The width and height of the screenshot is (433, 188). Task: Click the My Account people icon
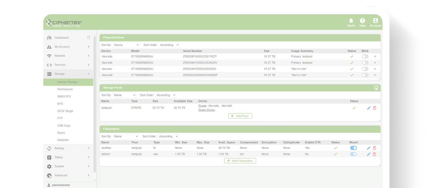click(49, 47)
